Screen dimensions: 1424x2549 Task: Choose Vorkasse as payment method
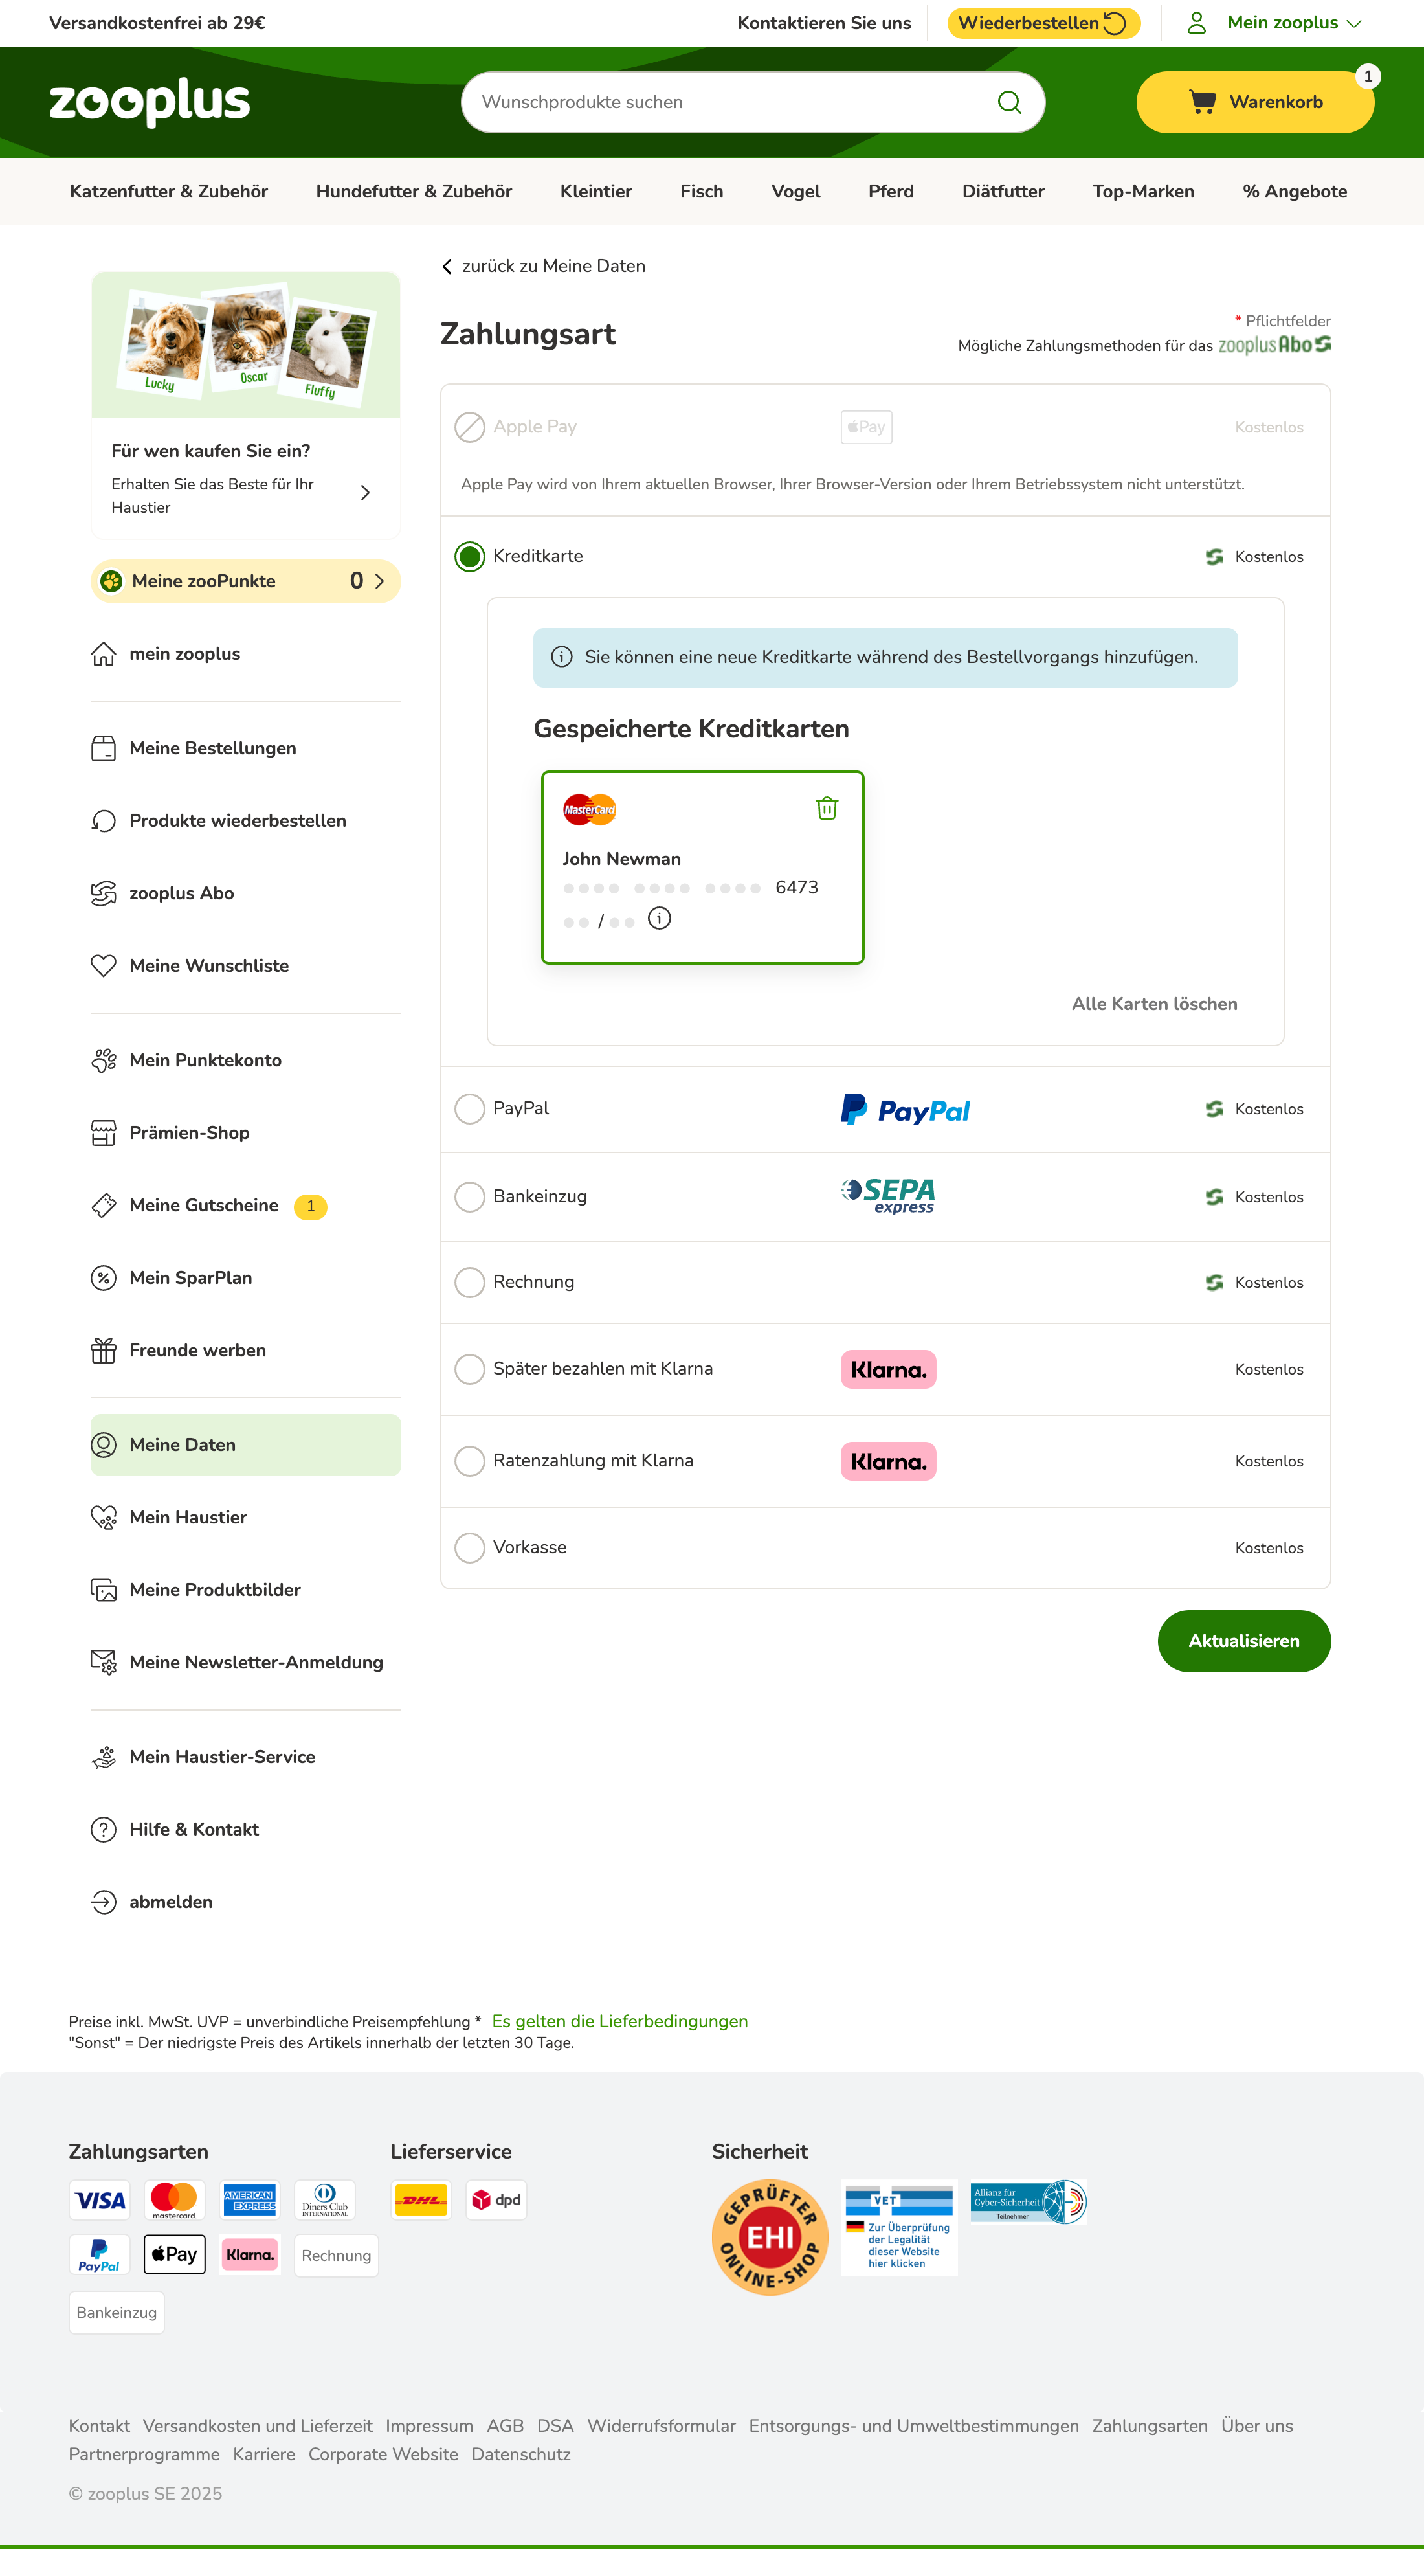470,1547
